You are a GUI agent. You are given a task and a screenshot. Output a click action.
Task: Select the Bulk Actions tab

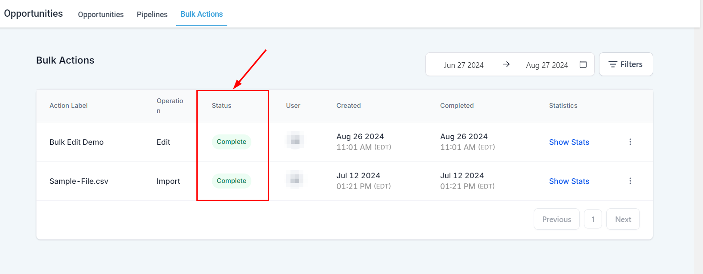pyautogui.click(x=202, y=14)
